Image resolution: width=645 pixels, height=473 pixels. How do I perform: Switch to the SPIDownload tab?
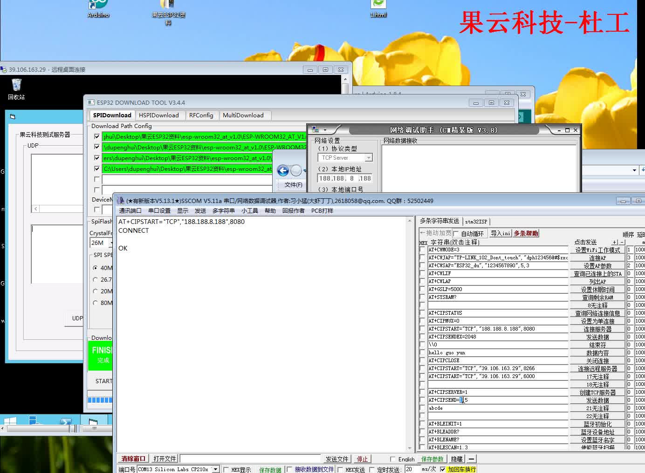(x=112, y=115)
